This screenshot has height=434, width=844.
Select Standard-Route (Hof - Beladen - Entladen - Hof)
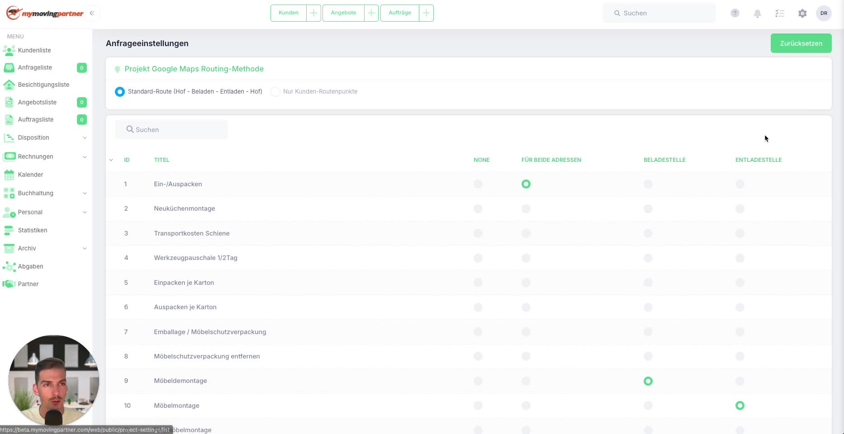[120, 92]
